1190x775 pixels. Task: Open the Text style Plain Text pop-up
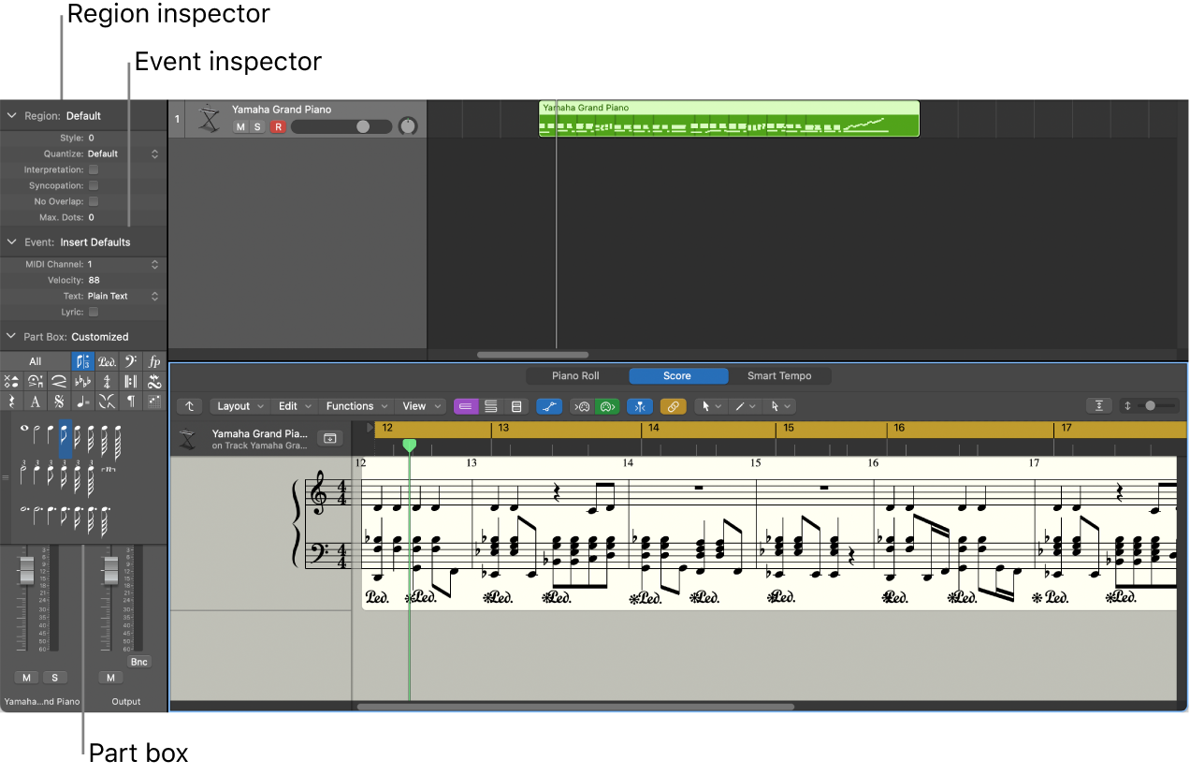click(x=123, y=296)
